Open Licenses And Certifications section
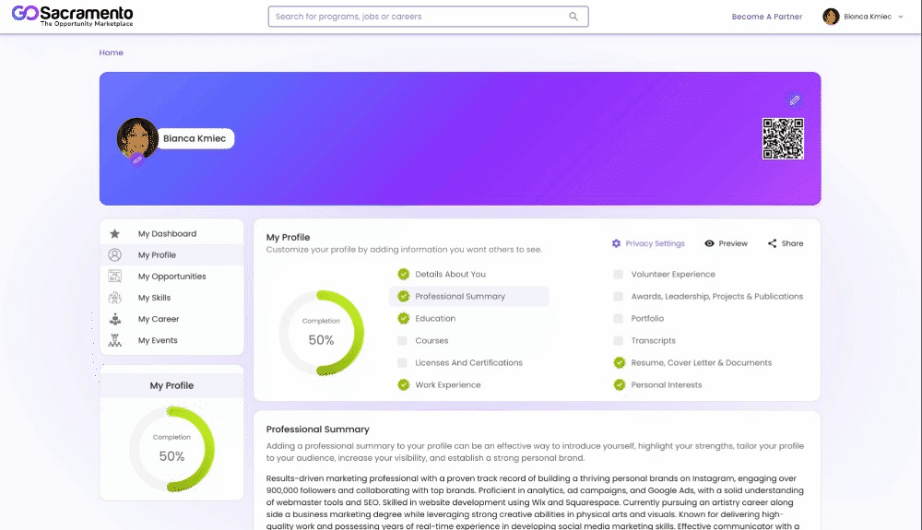This screenshot has height=530, width=922. tap(468, 363)
